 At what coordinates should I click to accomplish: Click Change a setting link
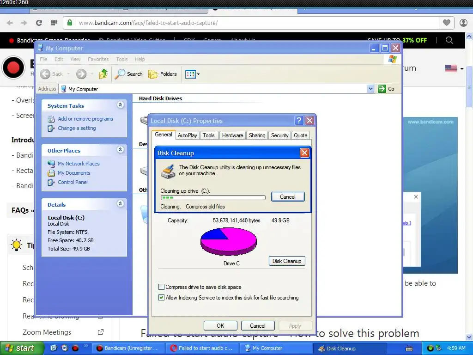click(x=77, y=128)
